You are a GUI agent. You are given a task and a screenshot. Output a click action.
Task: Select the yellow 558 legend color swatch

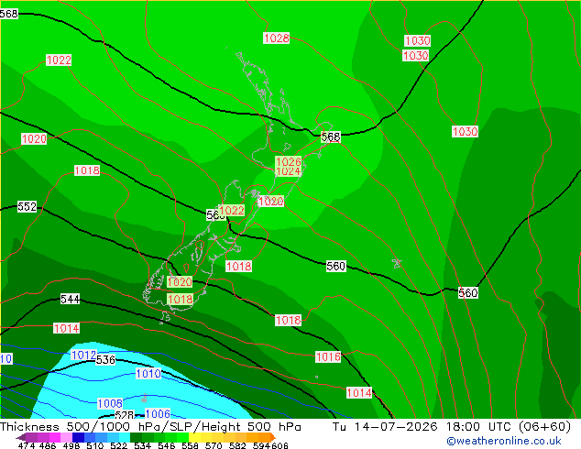click(194, 437)
